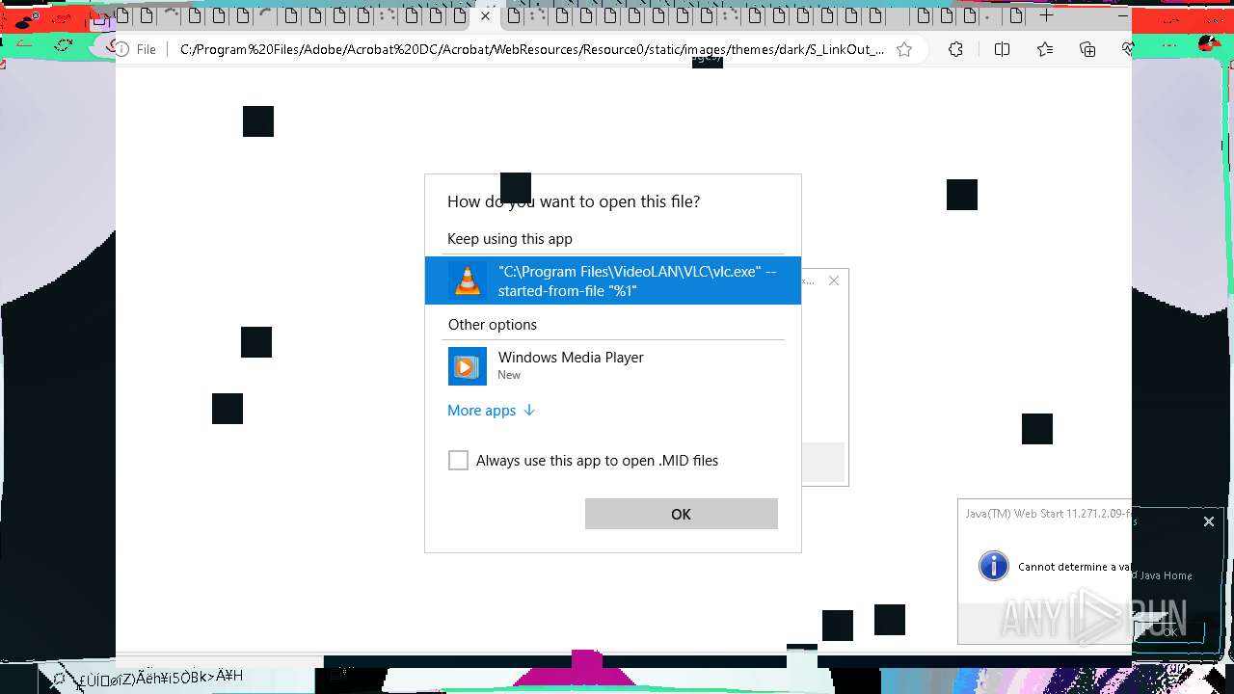Expand the More apps list

click(491, 411)
